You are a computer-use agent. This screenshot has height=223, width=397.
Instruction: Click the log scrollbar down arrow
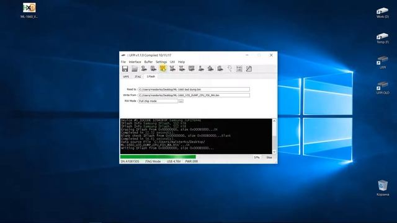click(274, 152)
